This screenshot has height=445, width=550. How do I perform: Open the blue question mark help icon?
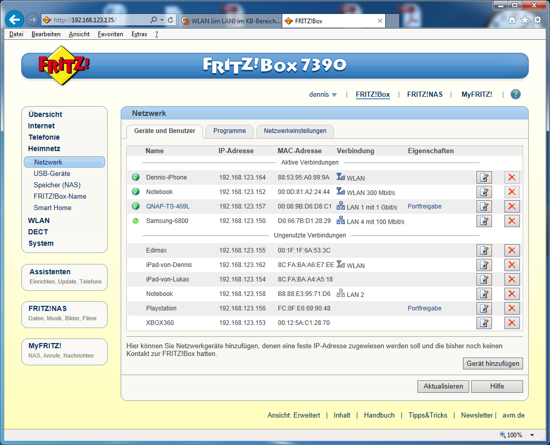515,94
